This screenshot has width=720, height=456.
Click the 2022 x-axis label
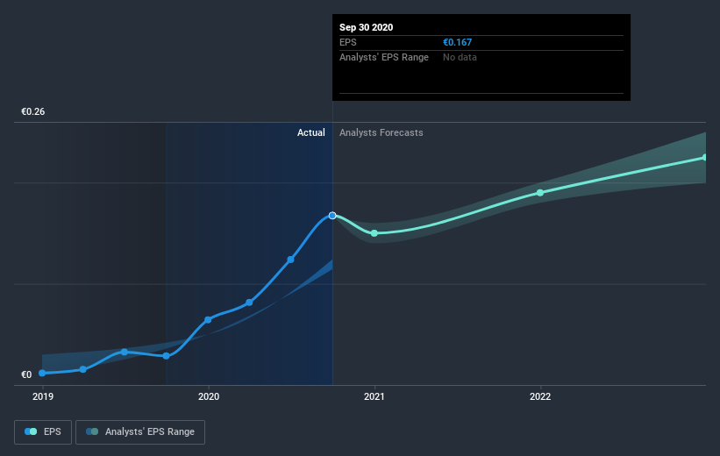540,396
